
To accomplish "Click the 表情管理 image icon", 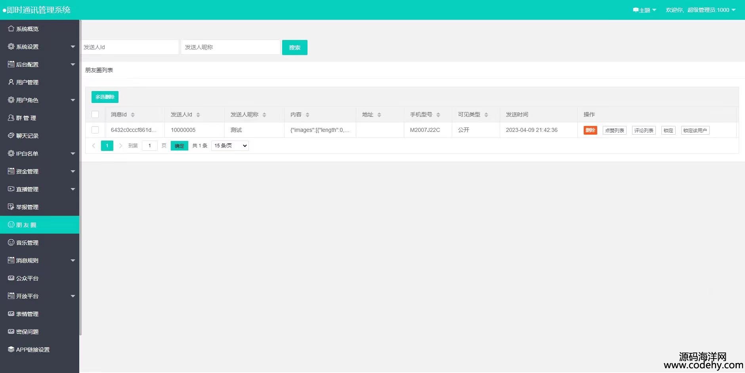I will point(11,314).
